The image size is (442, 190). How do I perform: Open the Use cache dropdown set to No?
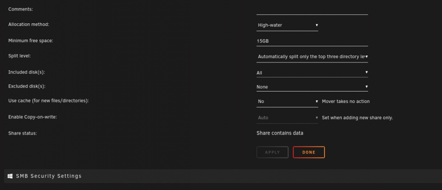coord(287,101)
